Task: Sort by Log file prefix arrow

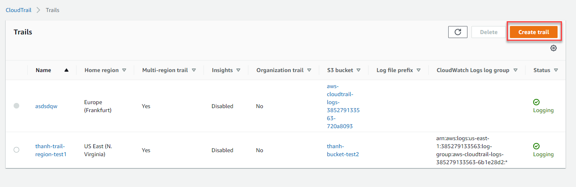Action: (418, 70)
